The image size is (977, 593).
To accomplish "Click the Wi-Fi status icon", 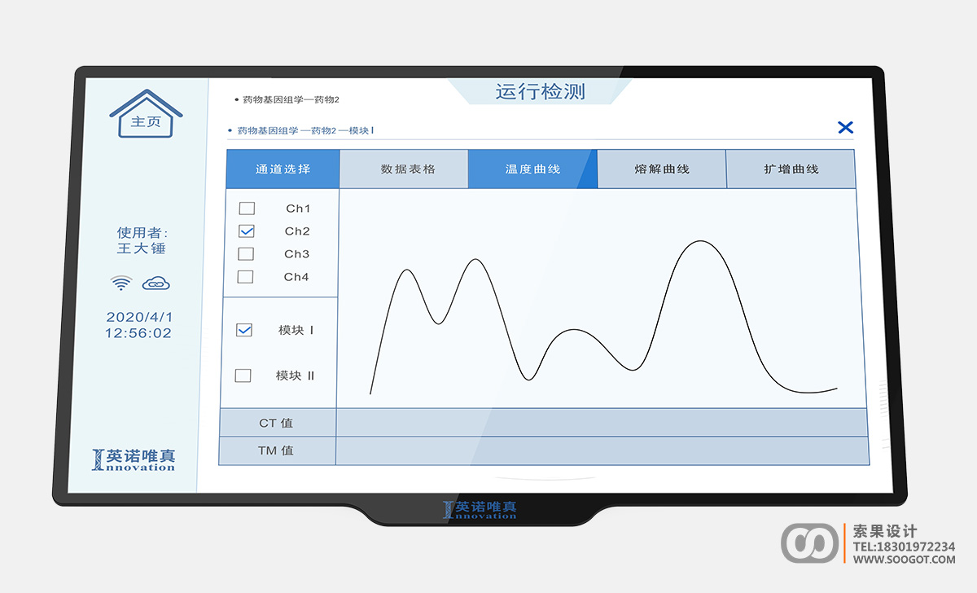I will tap(121, 283).
